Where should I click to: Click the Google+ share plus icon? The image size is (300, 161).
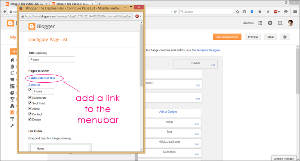click(x=280, y=23)
